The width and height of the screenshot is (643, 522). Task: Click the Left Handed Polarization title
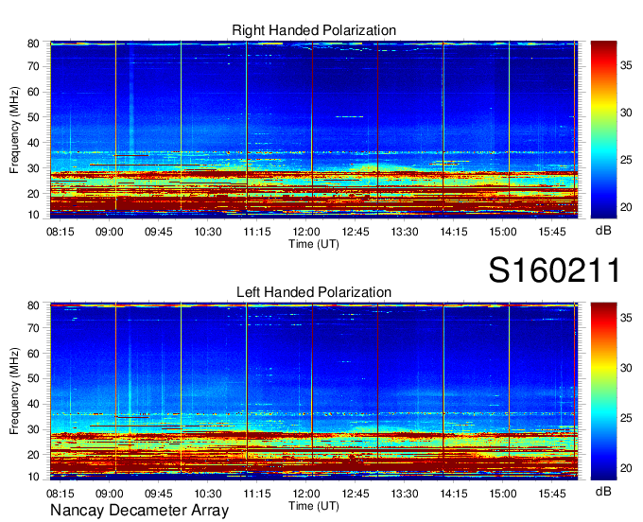click(x=314, y=292)
